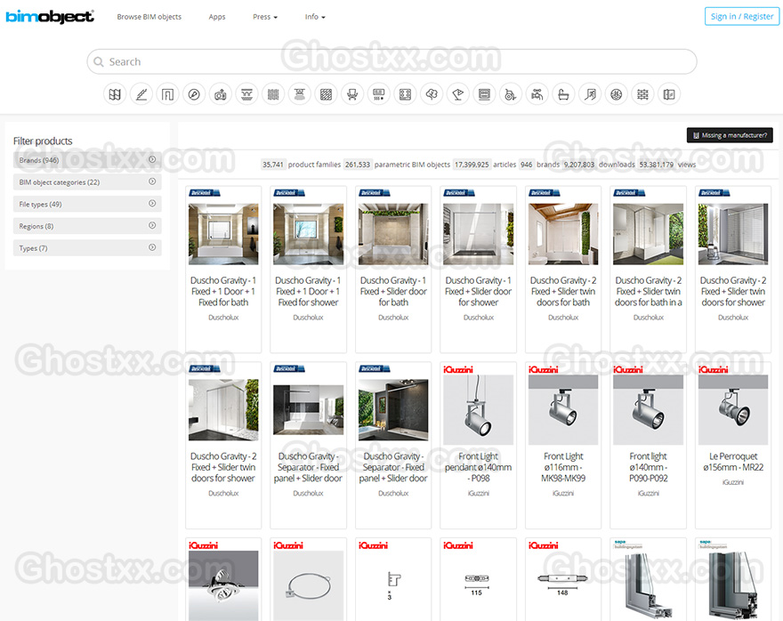The height and width of the screenshot is (621, 783).
Task: Expand the Types (7) filter
Action: coord(87,248)
